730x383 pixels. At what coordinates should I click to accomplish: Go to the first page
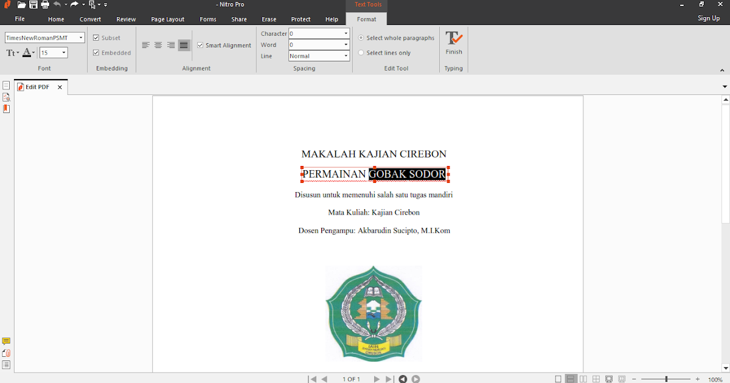(x=312, y=379)
